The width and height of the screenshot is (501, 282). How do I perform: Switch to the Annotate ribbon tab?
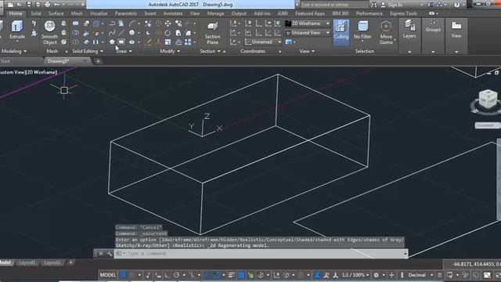pos(172,13)
